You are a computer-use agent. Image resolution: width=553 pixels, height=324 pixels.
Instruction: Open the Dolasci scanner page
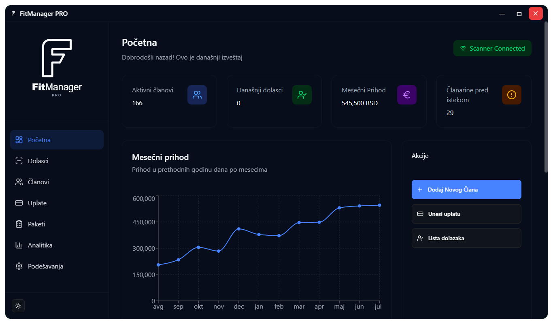pos(57,161)
